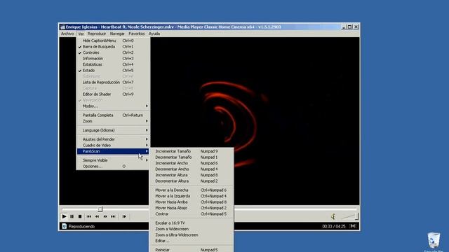
Task: Select Centrar in Pan&Scan submenu
Action: point(192,214)
